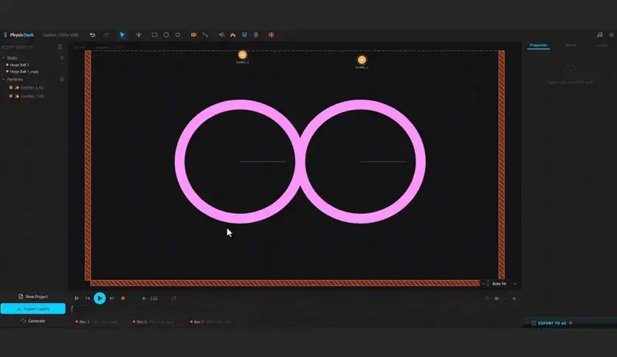
Task: Select the diagonal line tool
Action: [205, 35]
